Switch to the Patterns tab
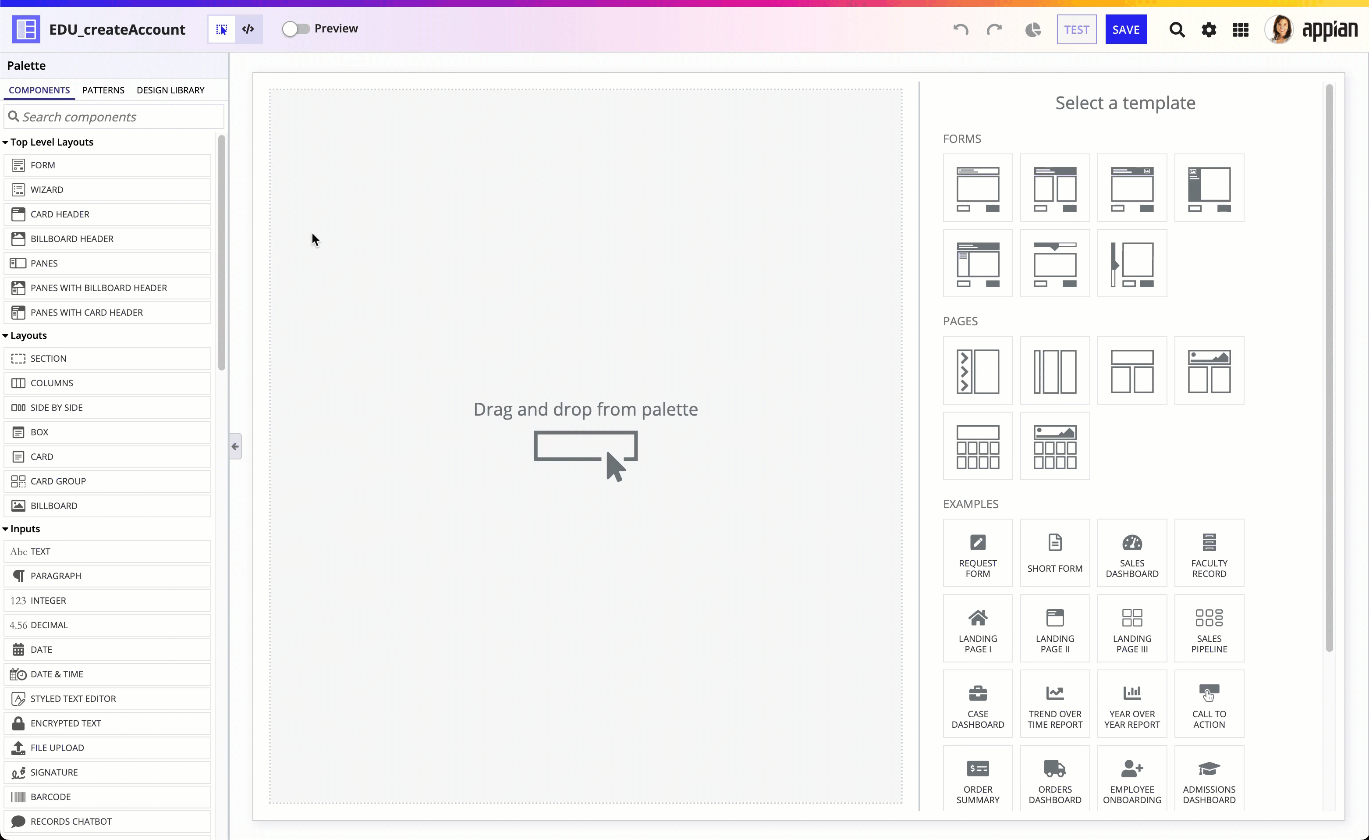Viewport: 1369px width, 840px height. click(x=103, y=90)
